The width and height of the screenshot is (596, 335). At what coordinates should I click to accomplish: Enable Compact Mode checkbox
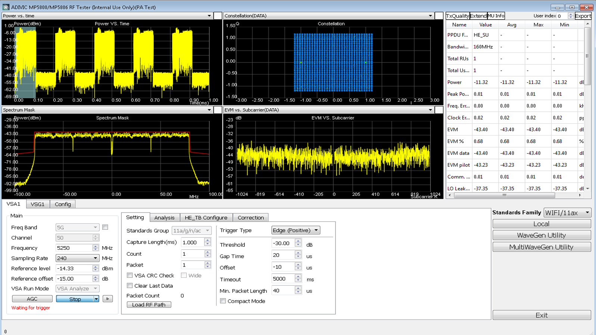click(223, 301)
